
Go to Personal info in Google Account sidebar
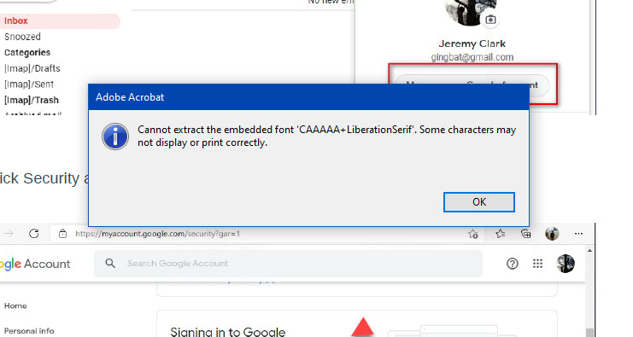pos(29,330)
